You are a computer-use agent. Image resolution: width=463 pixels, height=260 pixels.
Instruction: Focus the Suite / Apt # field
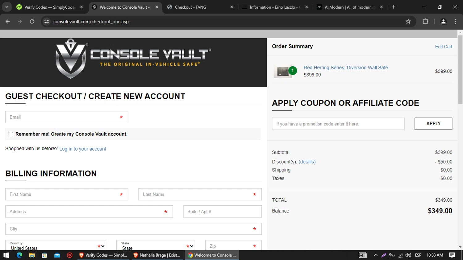[222, 212]
